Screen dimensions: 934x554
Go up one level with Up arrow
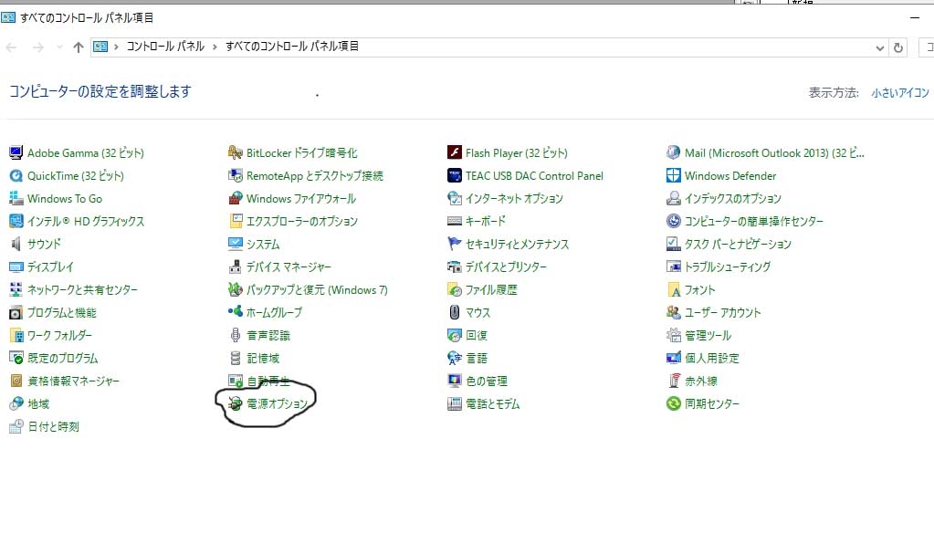point(78,47)
